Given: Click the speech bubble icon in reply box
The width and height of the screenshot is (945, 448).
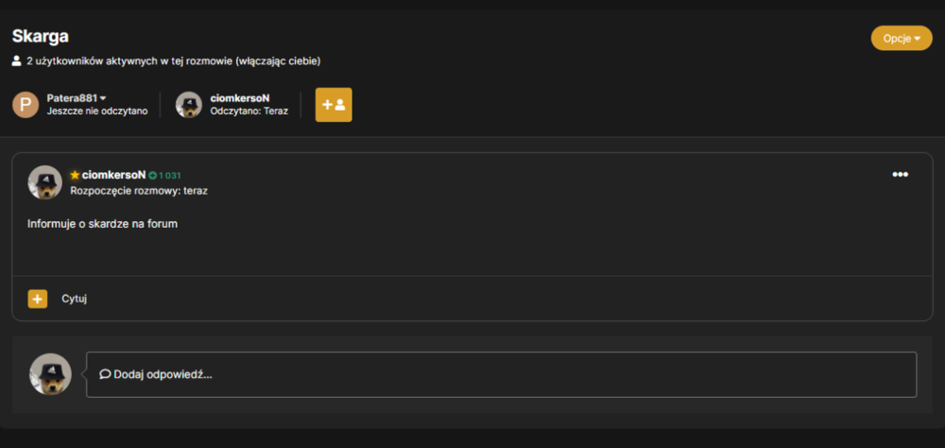Looking at the screenshot, I should tap(105, 374).
